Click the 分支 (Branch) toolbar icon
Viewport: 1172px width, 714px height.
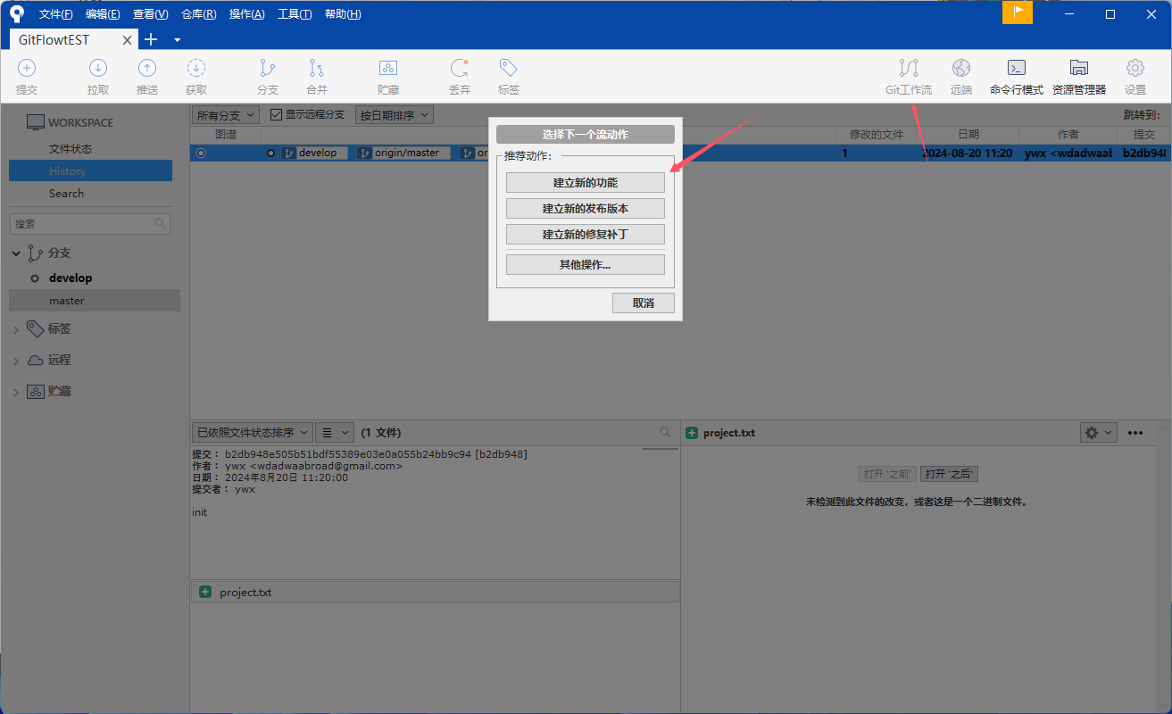click(267, 68)
